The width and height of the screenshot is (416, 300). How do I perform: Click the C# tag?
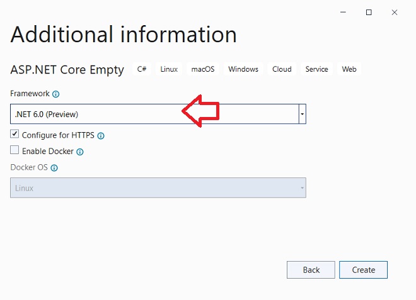pos(142,69)
